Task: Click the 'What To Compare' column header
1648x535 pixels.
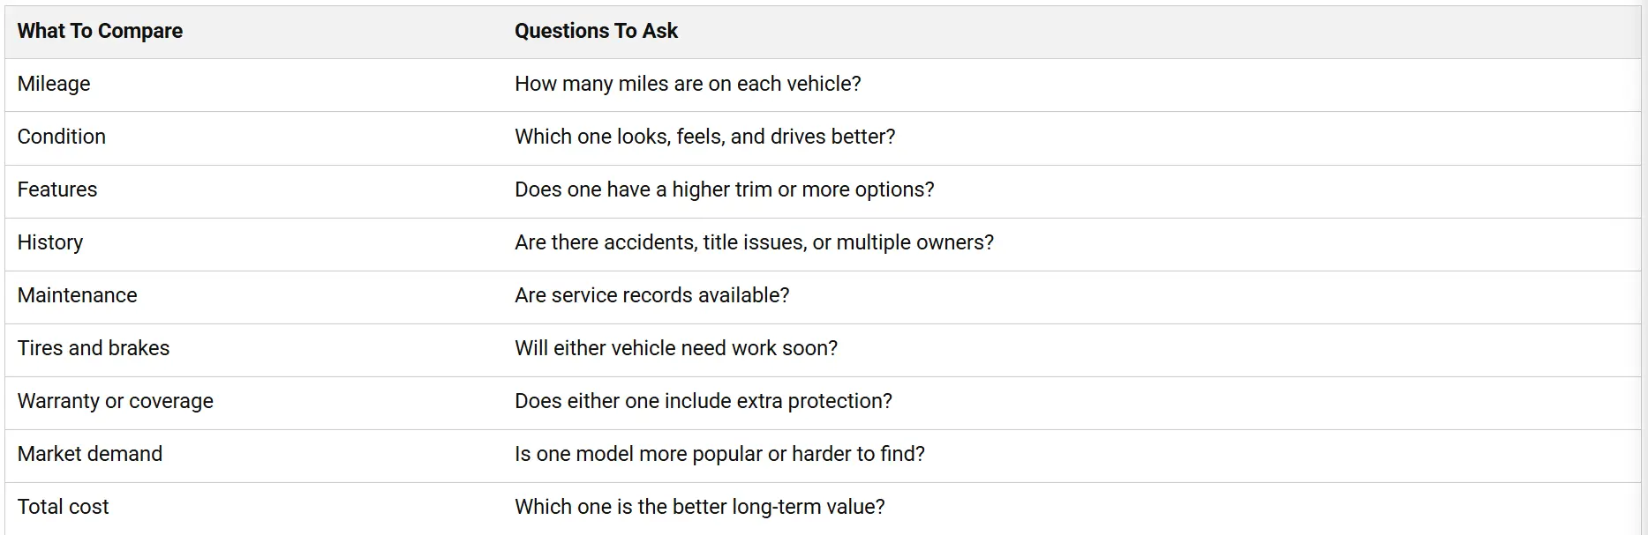Action: (x=100, y=31)
